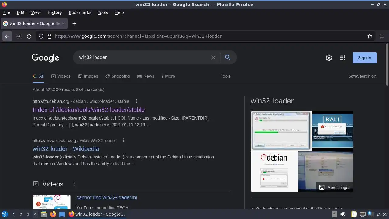Switch to virtual desktop 3
This screenshot has width=389, height=219.
click(28, 214)
